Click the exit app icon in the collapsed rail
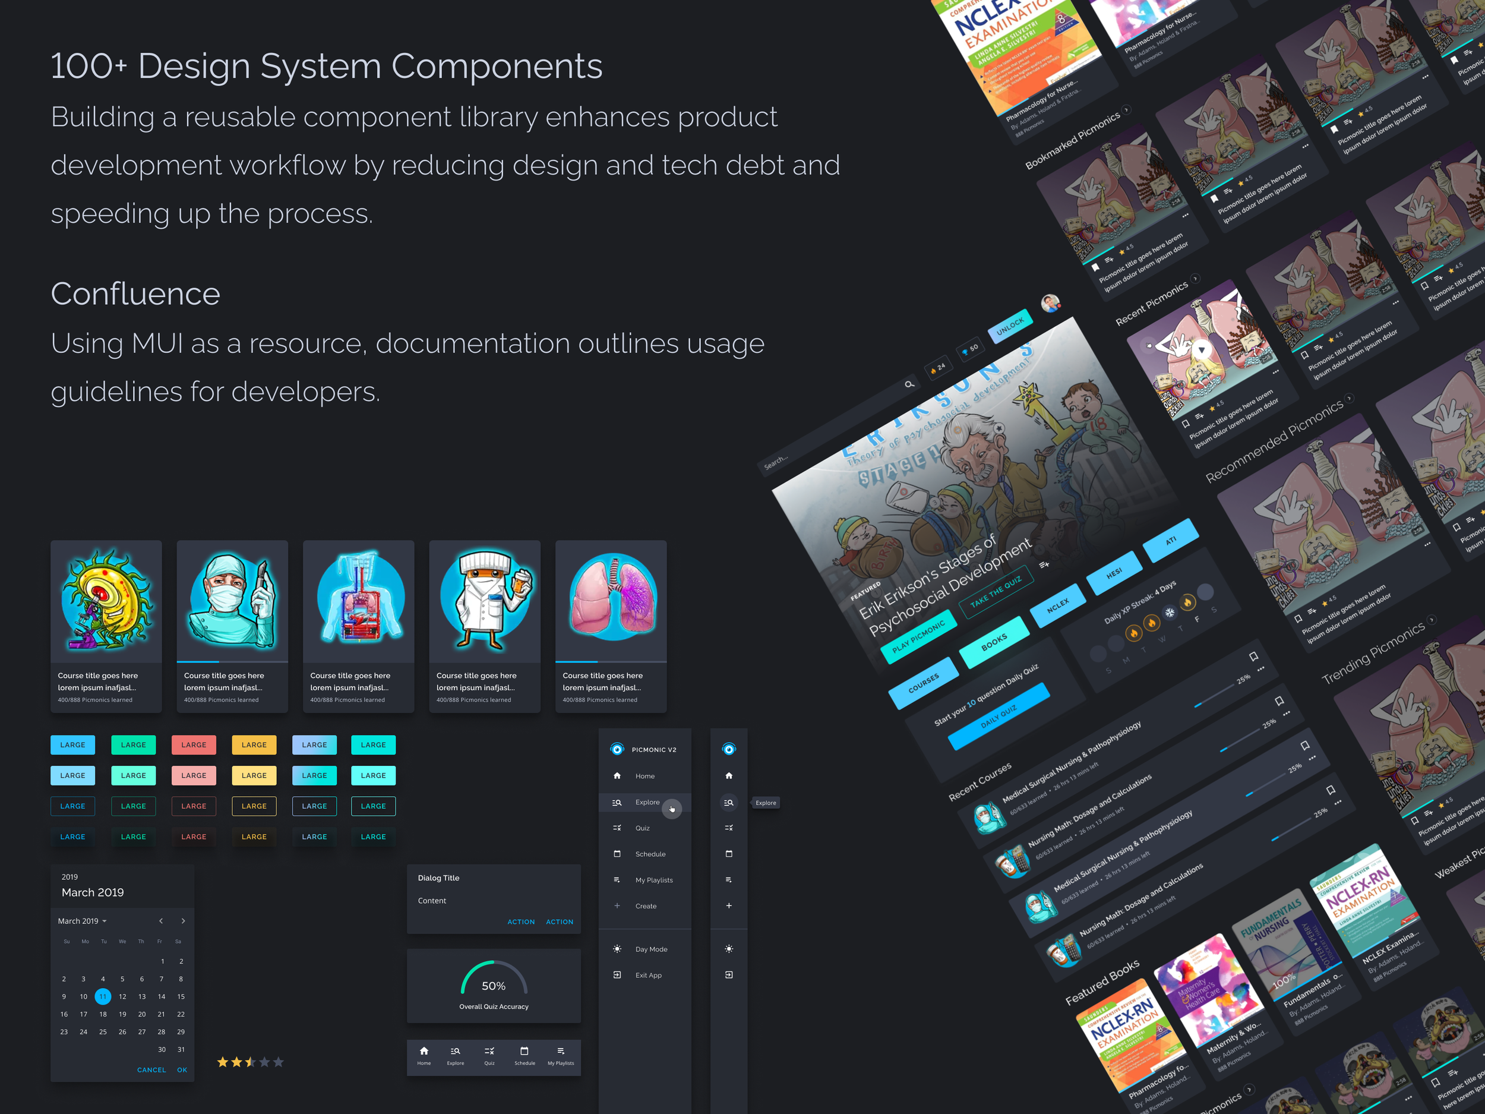The image size is (1485, 1114). click(728, 975)
